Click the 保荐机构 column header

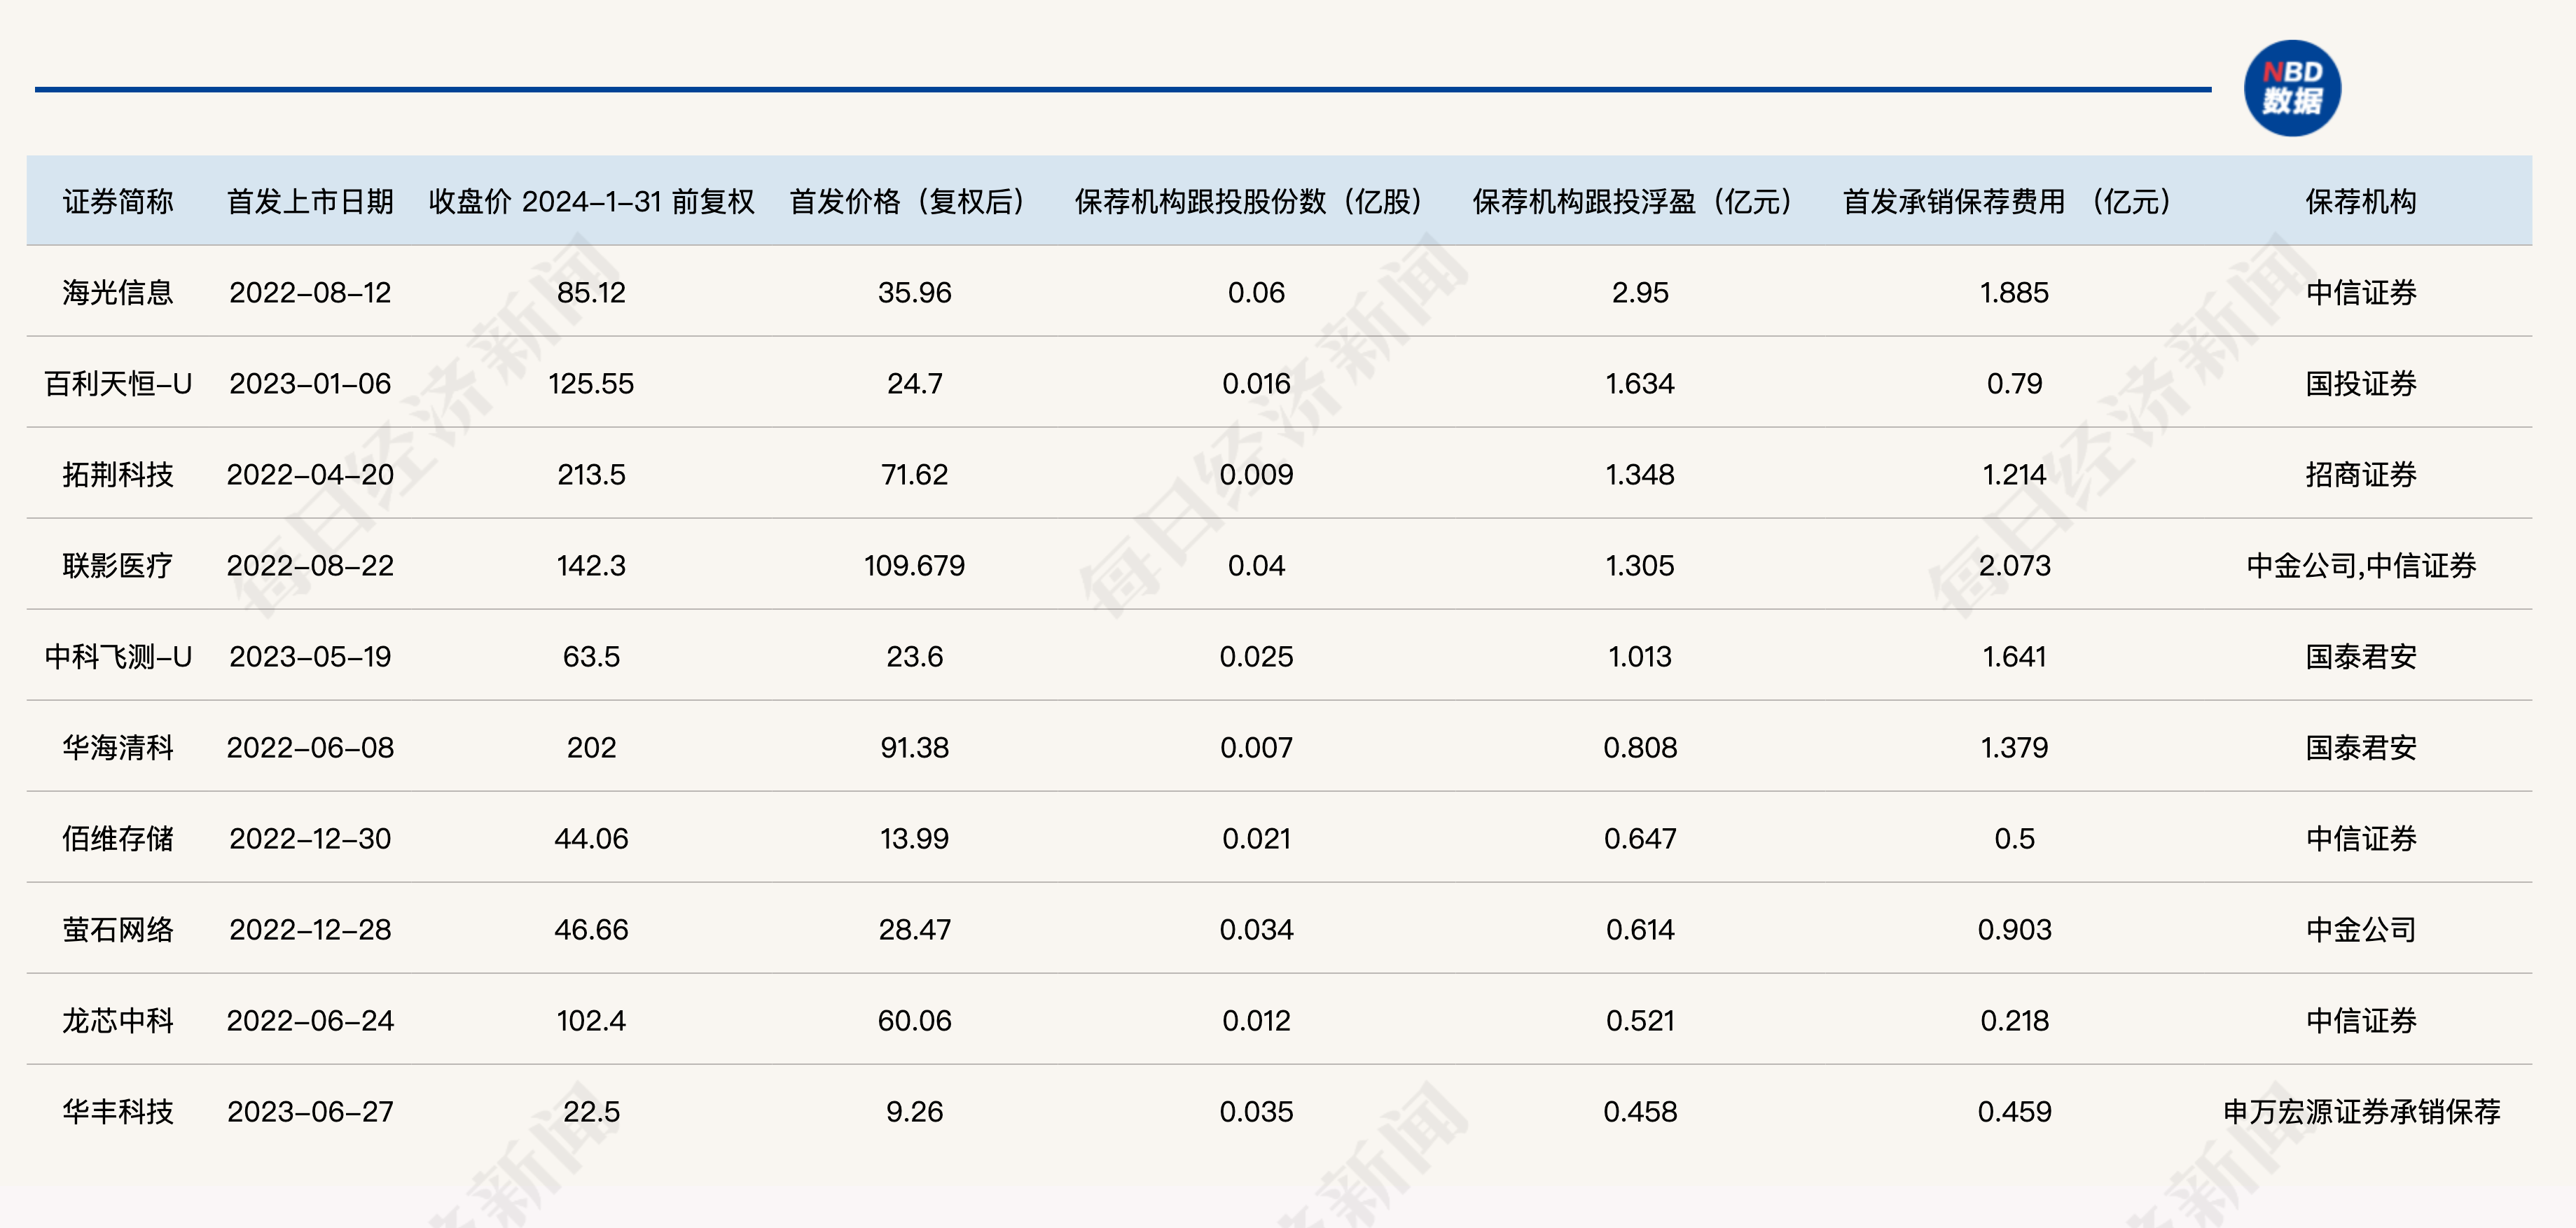[x=2361, y=202]
